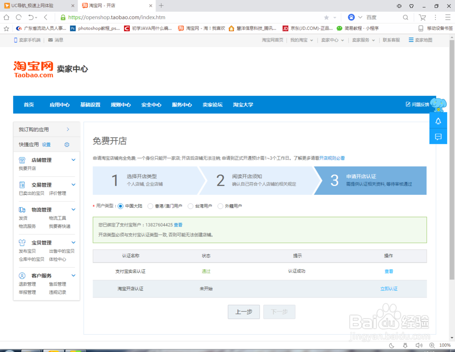Open the 首页 nav tab
Image resolution: width=455 pixels, height=352 pixels.
point(29,104)
